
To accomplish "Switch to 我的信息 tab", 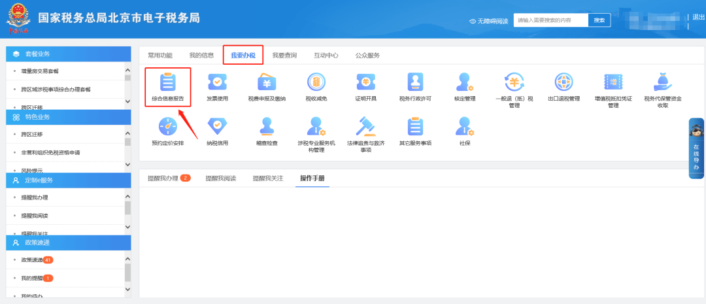I will (x=201, y=56).
